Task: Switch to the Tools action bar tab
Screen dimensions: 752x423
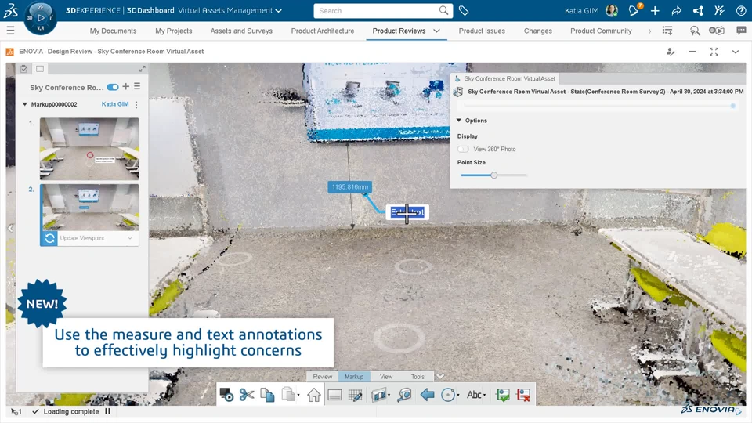Action: click(418, 377)
